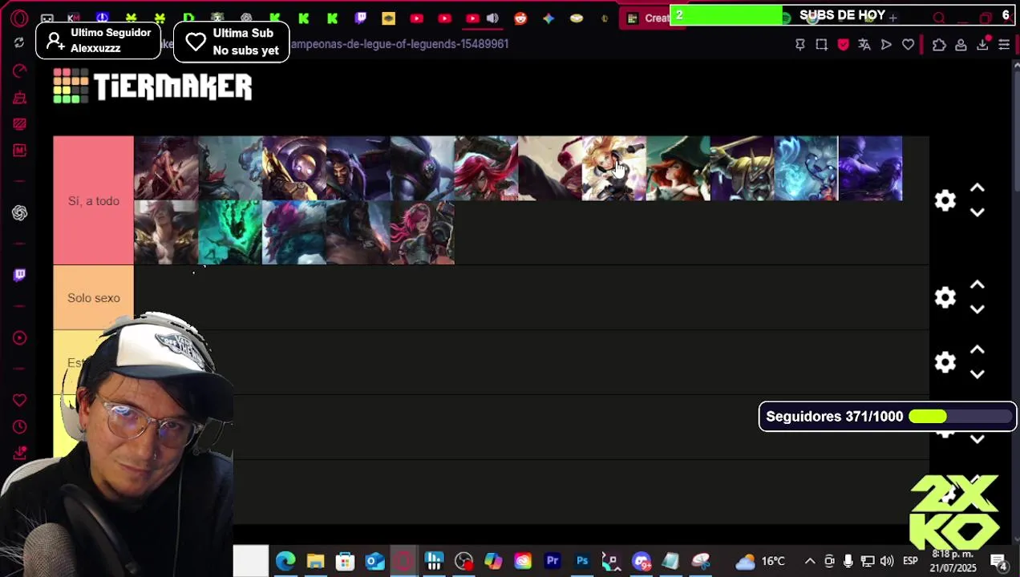Reload the page
The width and height of the screenshot is (1020, 577).
[19, 43]
